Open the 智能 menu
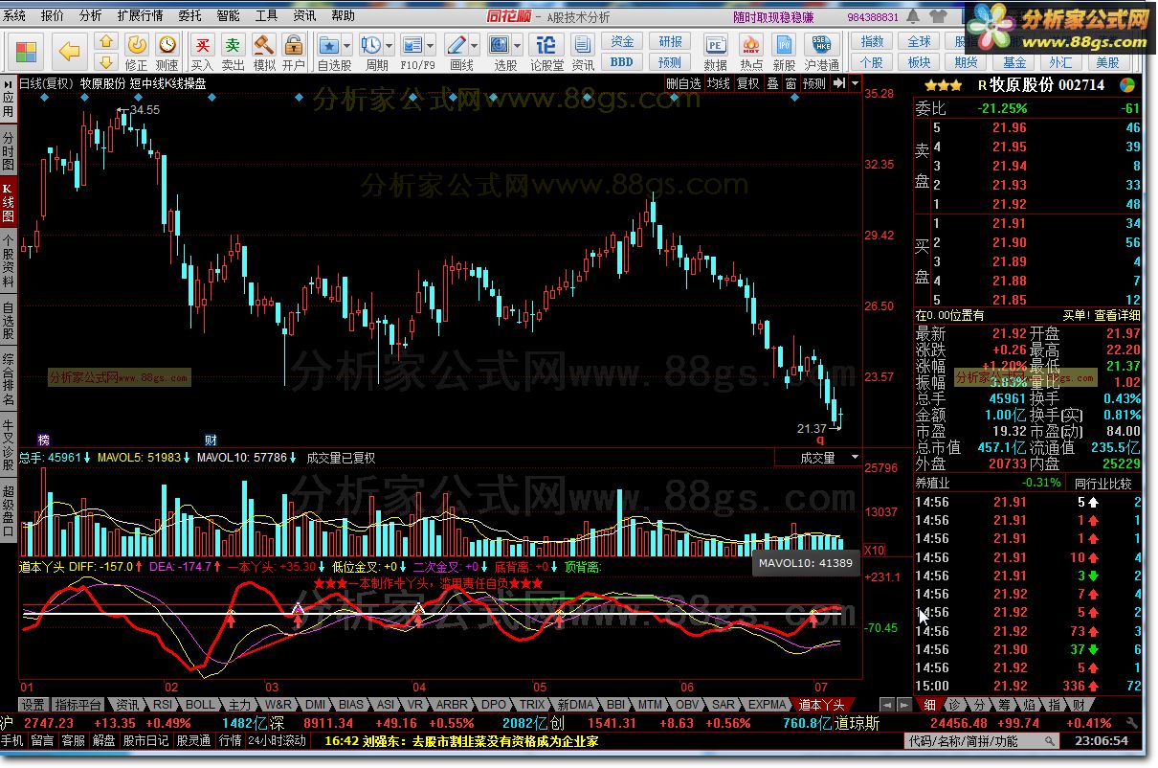The width and height of the screenshot is (1158, 768). click(x=228, y=16)
